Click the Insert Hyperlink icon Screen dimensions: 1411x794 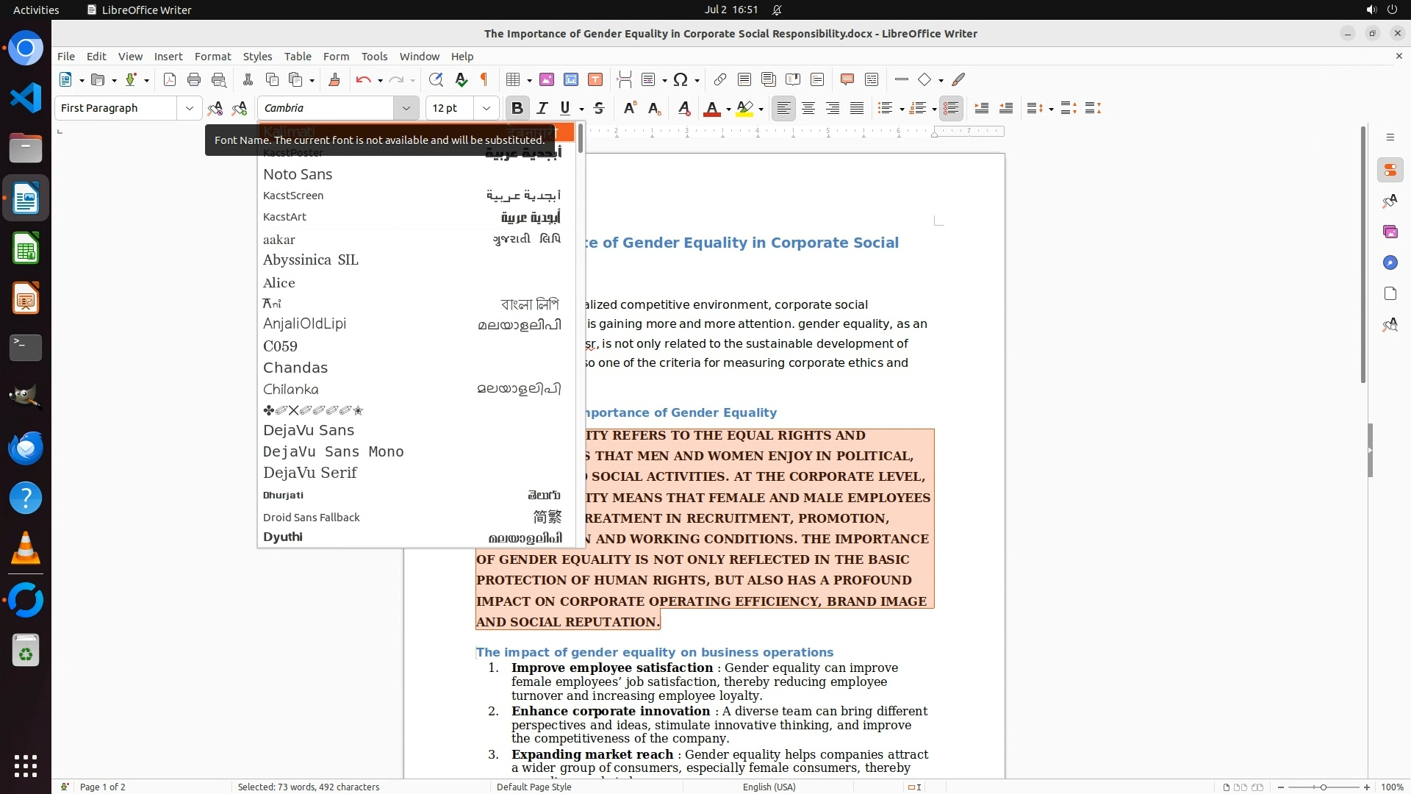pos(720,79)
